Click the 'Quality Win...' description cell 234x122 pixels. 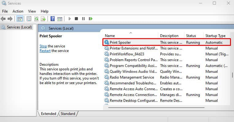coord(171,72)
